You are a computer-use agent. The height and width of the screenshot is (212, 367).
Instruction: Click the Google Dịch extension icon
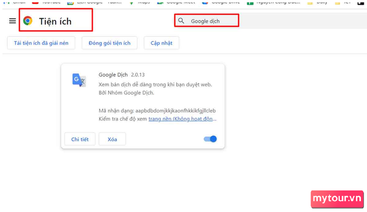pos(79,80)
